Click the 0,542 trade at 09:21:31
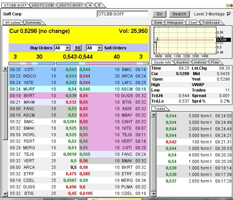Viewport: 233px width, 200px height. 194,142
